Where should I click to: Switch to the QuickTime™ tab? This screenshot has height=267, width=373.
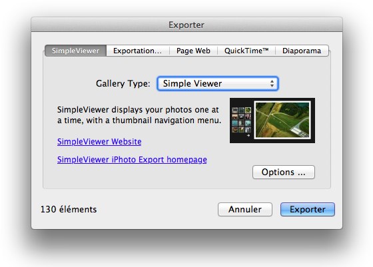click(246, 51)
